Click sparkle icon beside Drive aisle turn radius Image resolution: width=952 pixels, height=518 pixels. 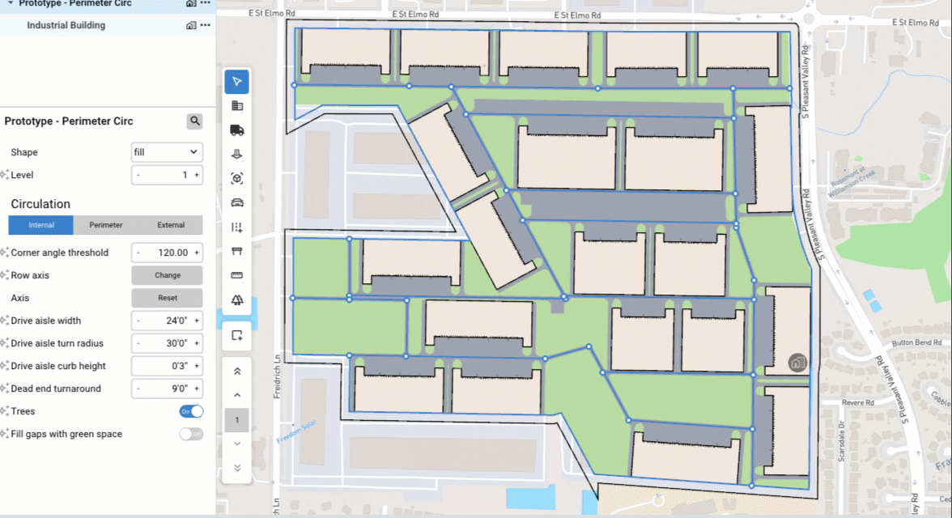click(5, 343)
